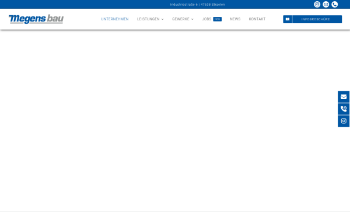This screenshot has height=218, width=350.
Task: Go home via Megens bau logo
Action: click(36, 19)
